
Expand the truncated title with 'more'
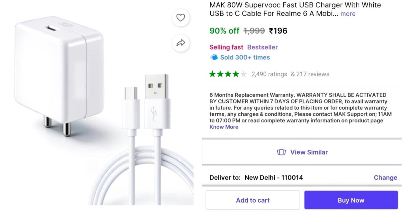(348, 14)
